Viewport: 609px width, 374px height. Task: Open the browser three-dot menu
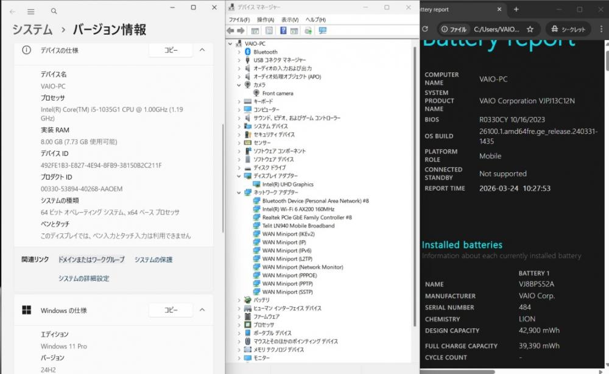(x=601, y=29)
